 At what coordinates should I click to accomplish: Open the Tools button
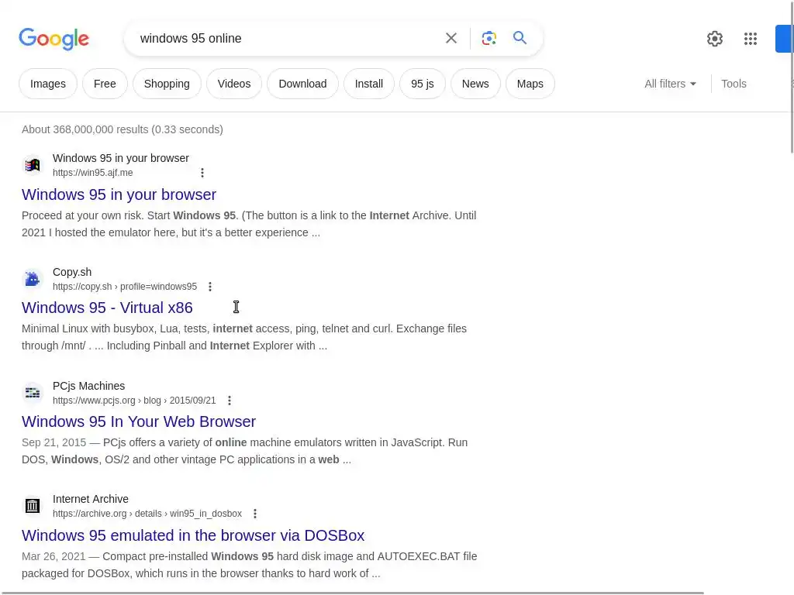[734, 84]
